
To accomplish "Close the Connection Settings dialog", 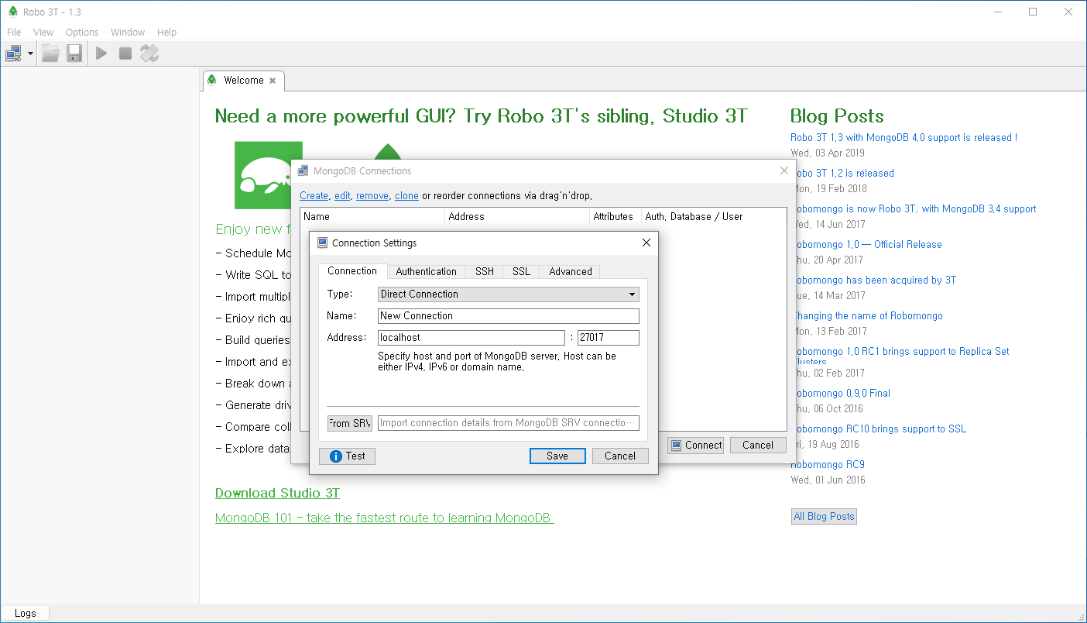I will coord(646,243).
